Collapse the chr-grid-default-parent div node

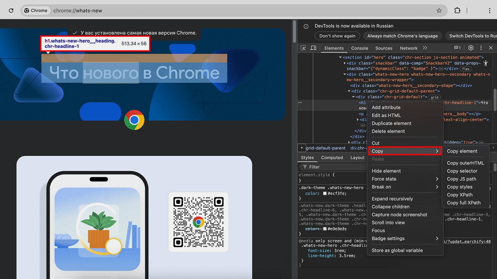349,91
